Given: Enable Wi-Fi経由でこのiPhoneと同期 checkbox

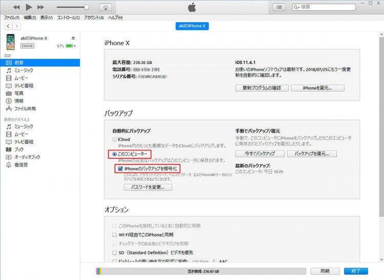Looking at the screenshot, I should (114, 235).
